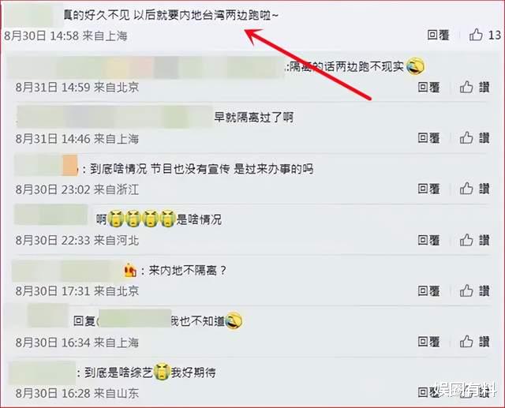Click the laughing-crying emoji after 两边跑不现实
Image resolution: width=505 pixels, height=408 pixels.
pos(415,66)
